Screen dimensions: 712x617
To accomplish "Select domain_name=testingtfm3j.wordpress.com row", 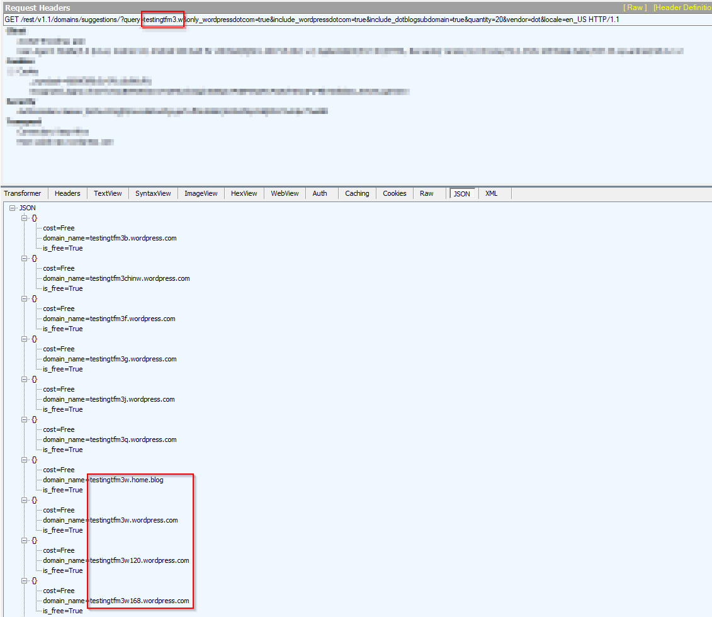I will (x=109, y=399).
